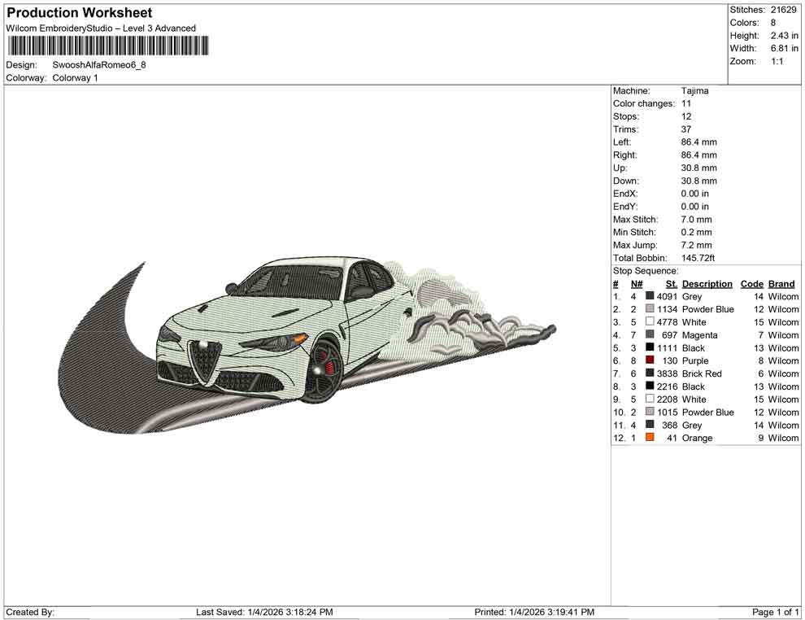Click the barcode under the worksheet title

pos(107,46)
